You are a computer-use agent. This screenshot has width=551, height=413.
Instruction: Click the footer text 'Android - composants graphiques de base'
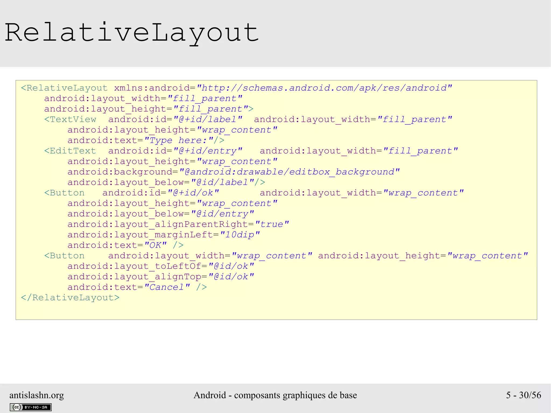click(275, 395)
